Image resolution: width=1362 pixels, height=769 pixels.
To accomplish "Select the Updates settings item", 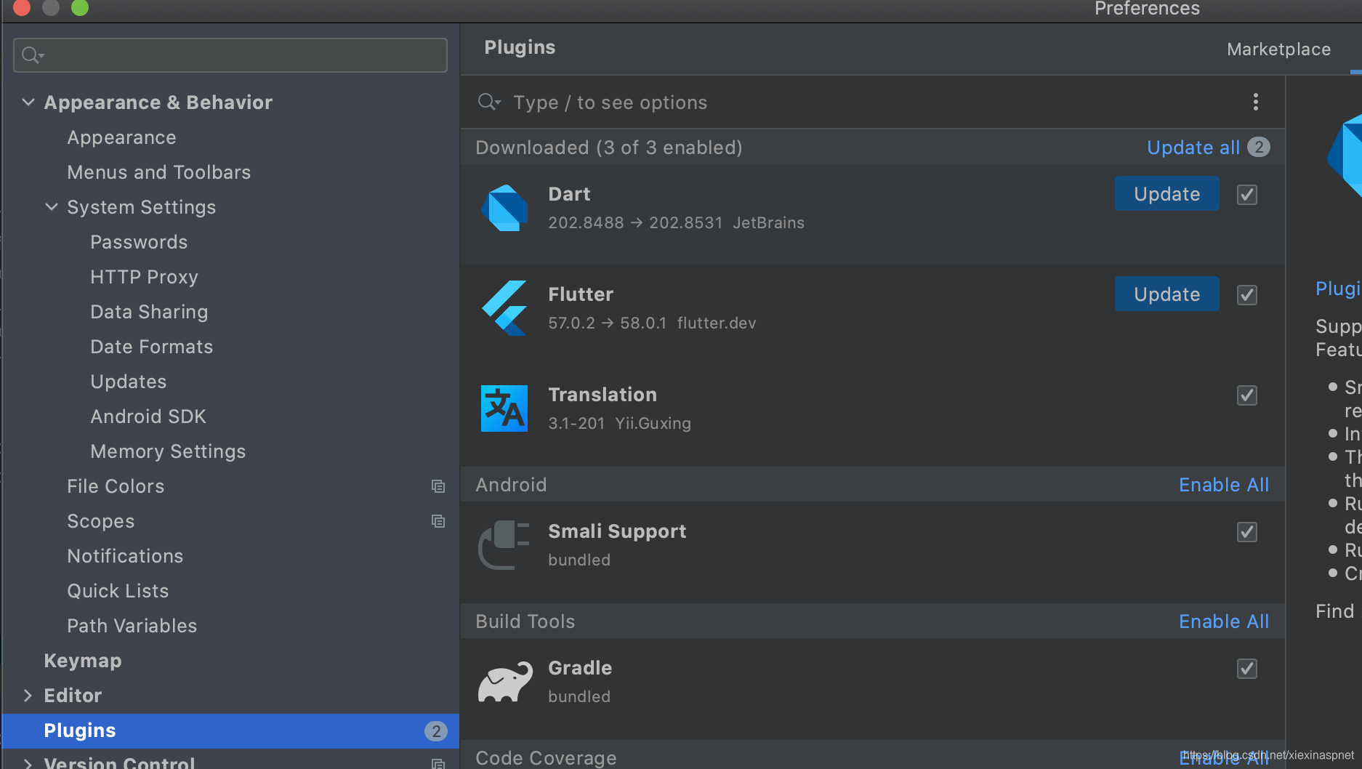I will pyautogui.click(x=128, y=382).
